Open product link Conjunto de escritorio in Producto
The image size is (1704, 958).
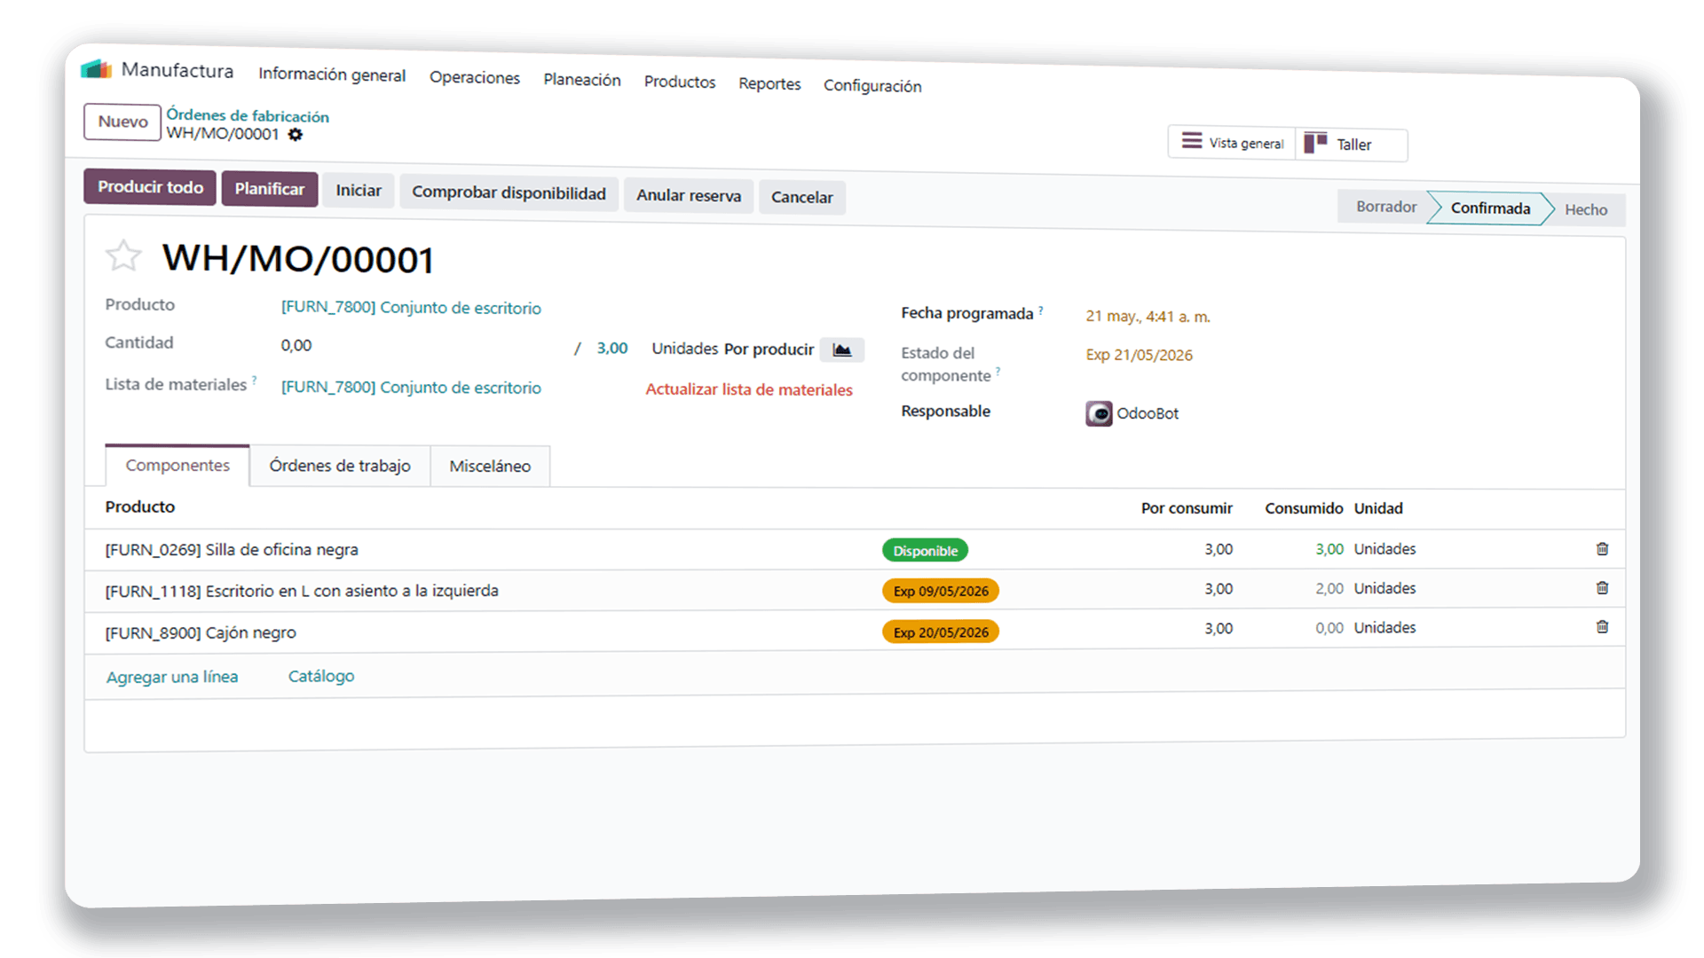tap(411, 308)
